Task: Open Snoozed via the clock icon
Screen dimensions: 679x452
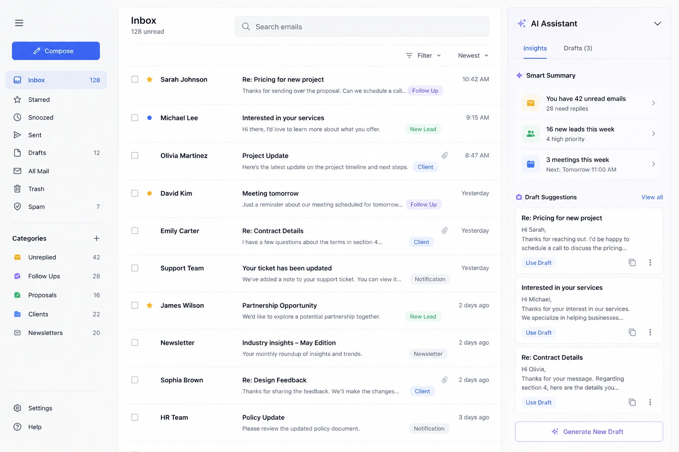Action: [17, 117]
